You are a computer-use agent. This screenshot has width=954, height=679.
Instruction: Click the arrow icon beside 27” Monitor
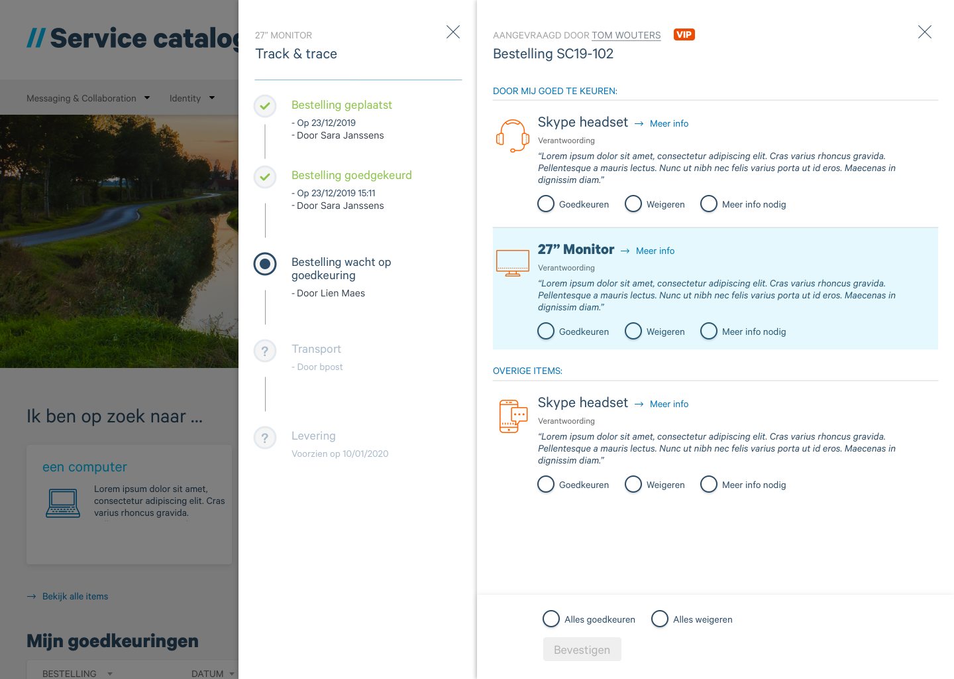tap(625, 251)
